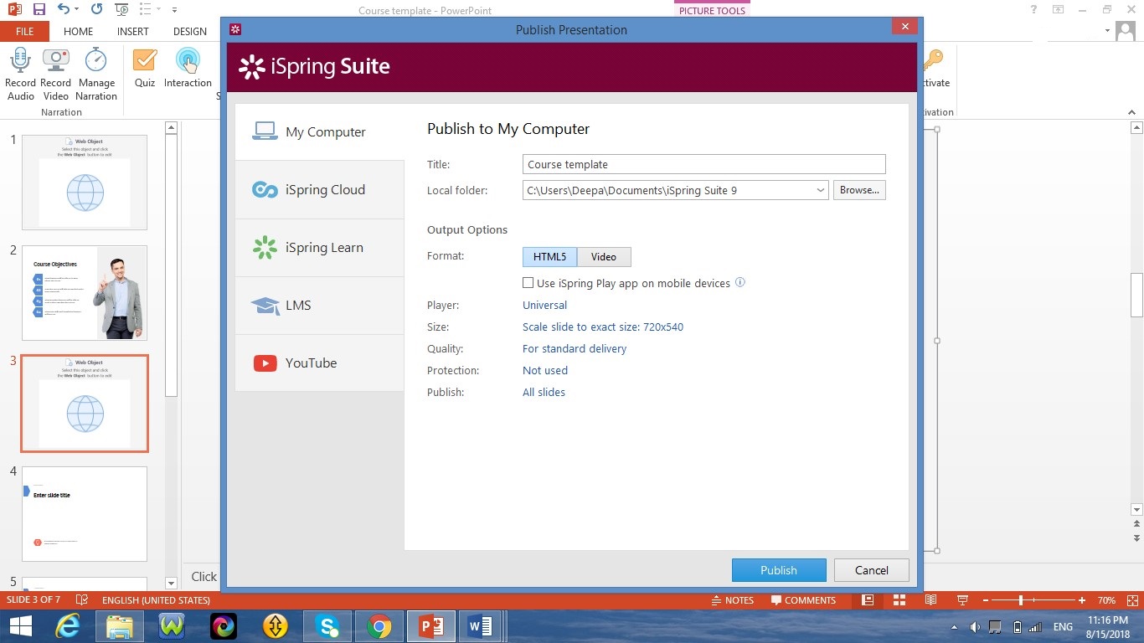The width and height of the screenshot is (1144, 643).
Task: Select iSpring Cloud publish destination
Action: [x=319, y=190]
